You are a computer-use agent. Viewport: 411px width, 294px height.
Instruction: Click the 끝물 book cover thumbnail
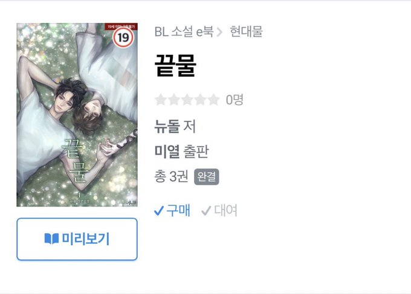pos(77,115)
